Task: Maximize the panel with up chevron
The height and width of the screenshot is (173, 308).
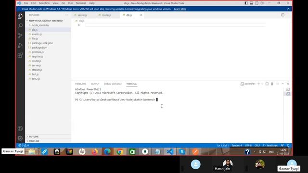Action: click(282, 84)
